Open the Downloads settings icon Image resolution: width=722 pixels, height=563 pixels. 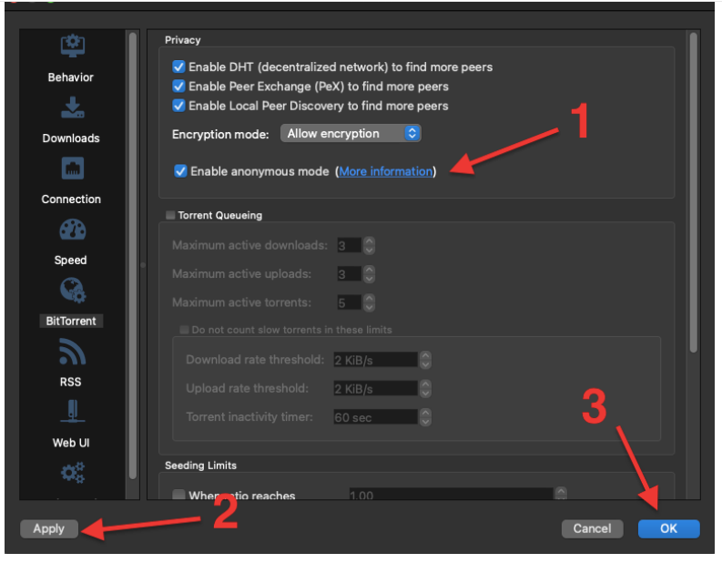72,107
